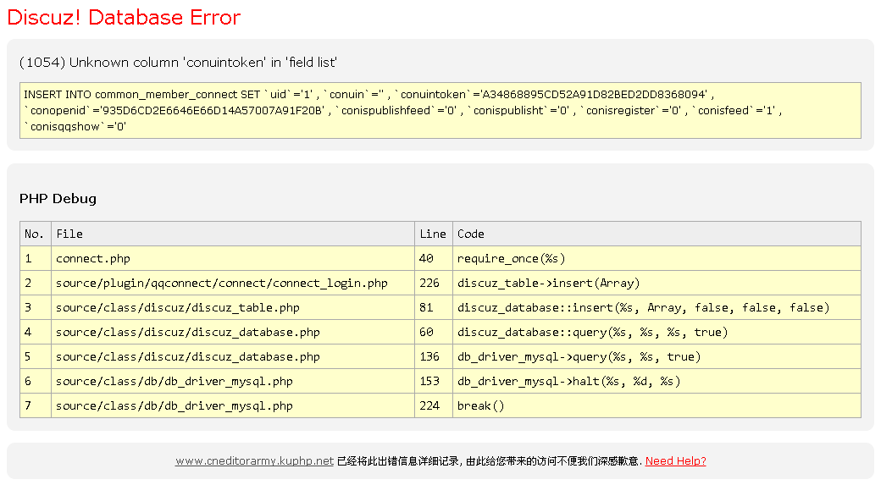
Task: Click row number 4 cell
Action: pyautogui.click(x=36, y=332)
